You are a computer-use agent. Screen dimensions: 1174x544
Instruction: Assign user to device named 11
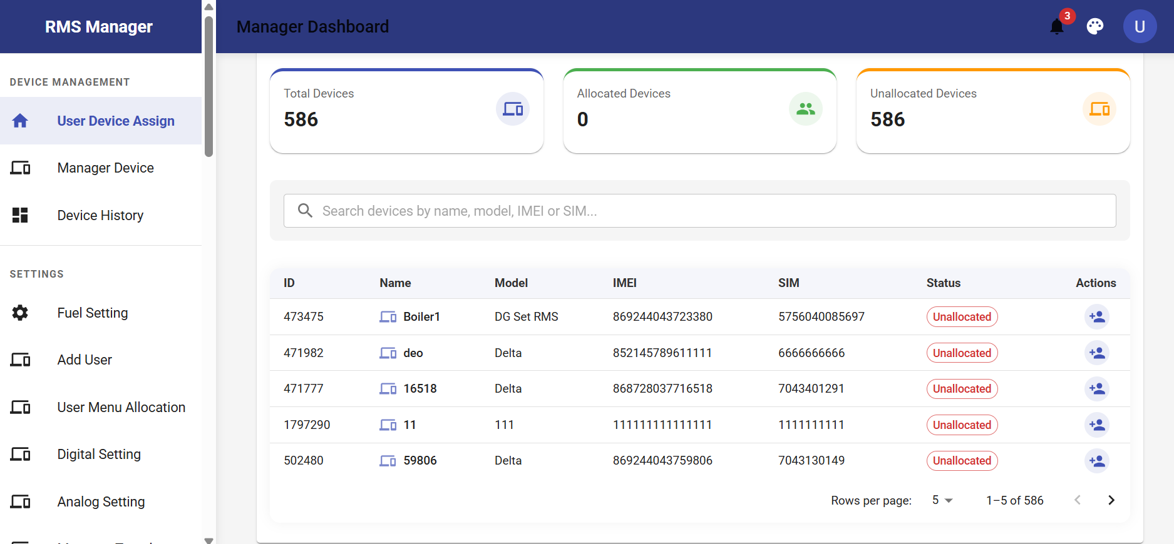(x=1096, y=425)
